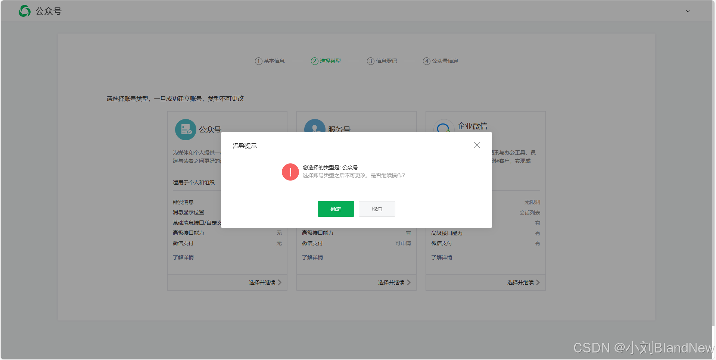Click the 企业微信 card title
716x360 pixels.
tap(472, 126)
